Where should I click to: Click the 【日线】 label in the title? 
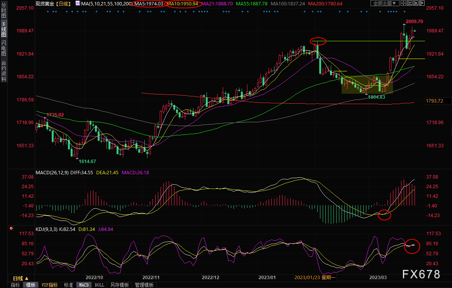(x=63, y=4)
